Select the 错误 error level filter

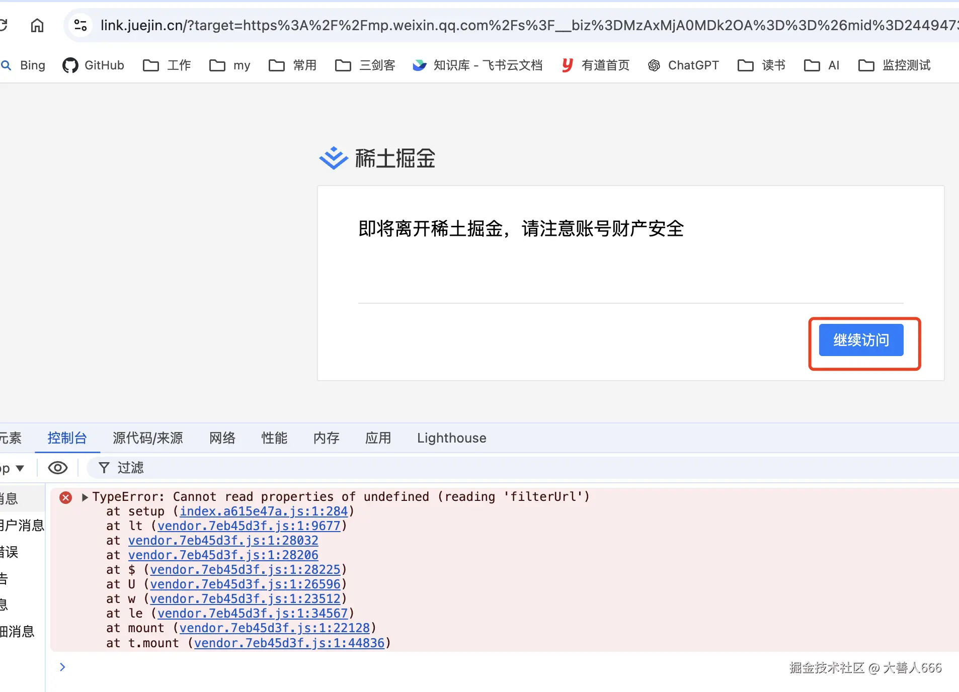pyautogui.click(x=9, y=552)
